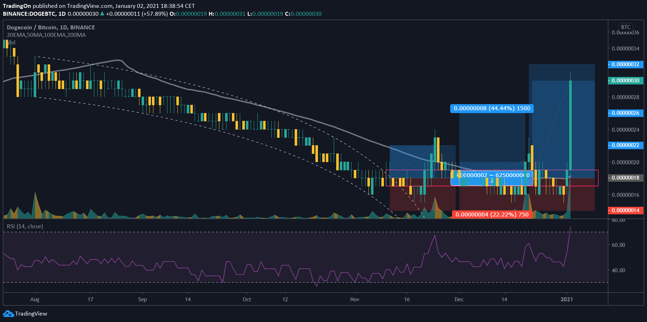Click the TradingOn author name

click(x=17, y=6)
